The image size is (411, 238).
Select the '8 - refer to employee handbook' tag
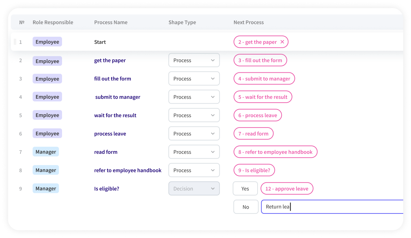coord(275,152)
